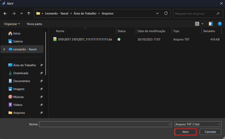
Task: Click the 30/10/2025 17:07 date cell
Action: click(149, 40)
